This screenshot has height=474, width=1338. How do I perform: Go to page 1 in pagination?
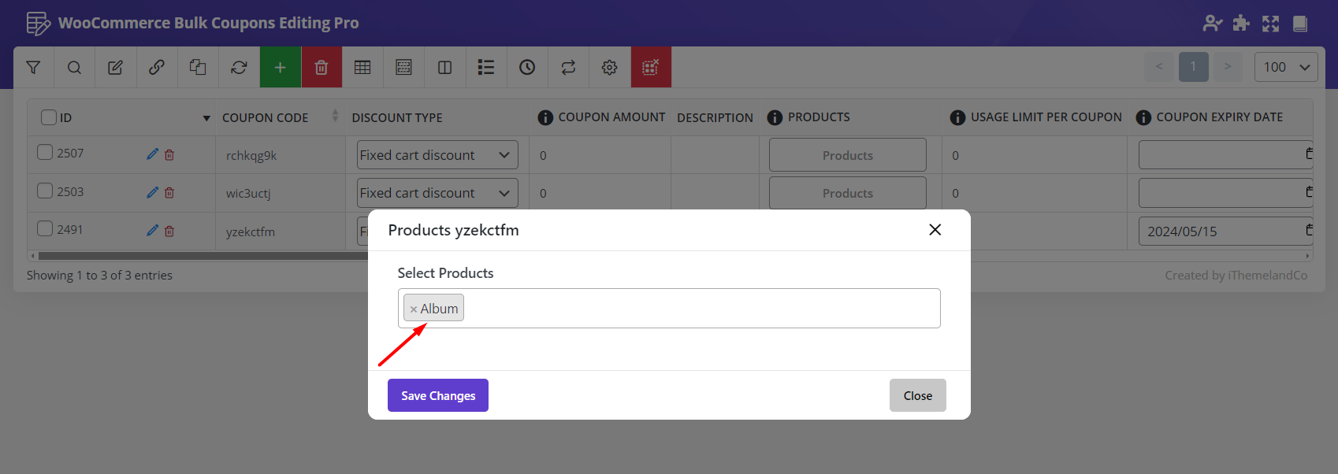point(1193,67)
